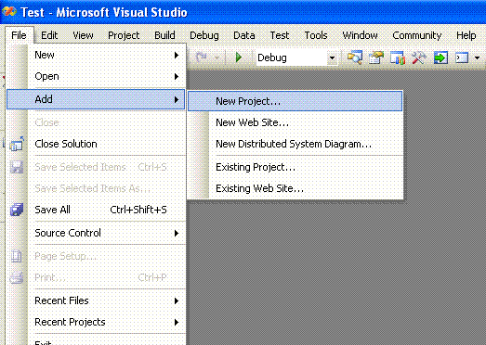Open the Build menu in the menu bar
The image size is (486, 345).
coord(164,35)
